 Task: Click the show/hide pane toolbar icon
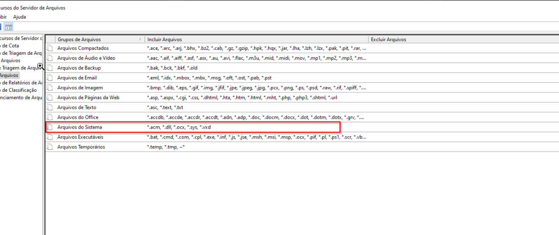point(9,27)
